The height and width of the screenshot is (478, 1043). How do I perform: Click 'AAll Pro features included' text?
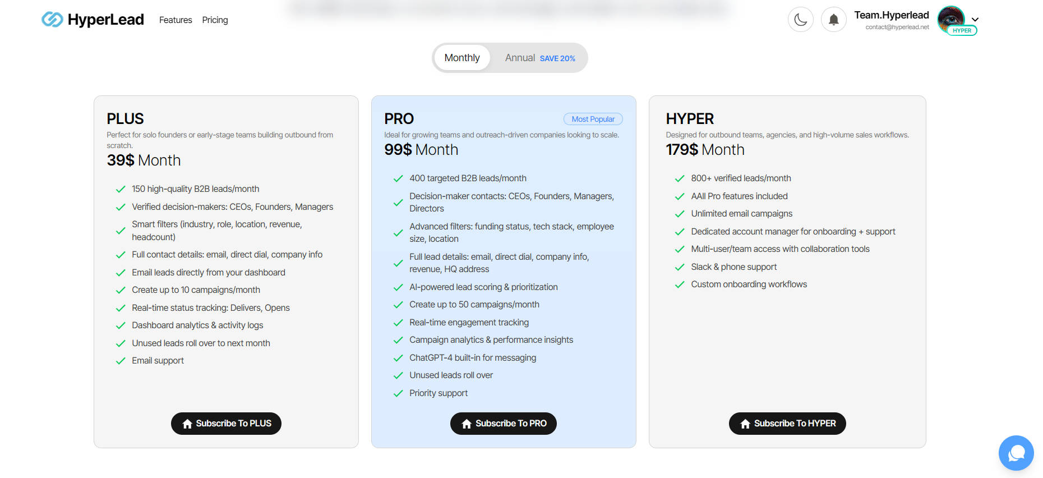[x=739, y=196]
